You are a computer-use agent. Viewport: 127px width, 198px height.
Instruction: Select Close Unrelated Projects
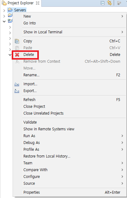click(70, 113)
